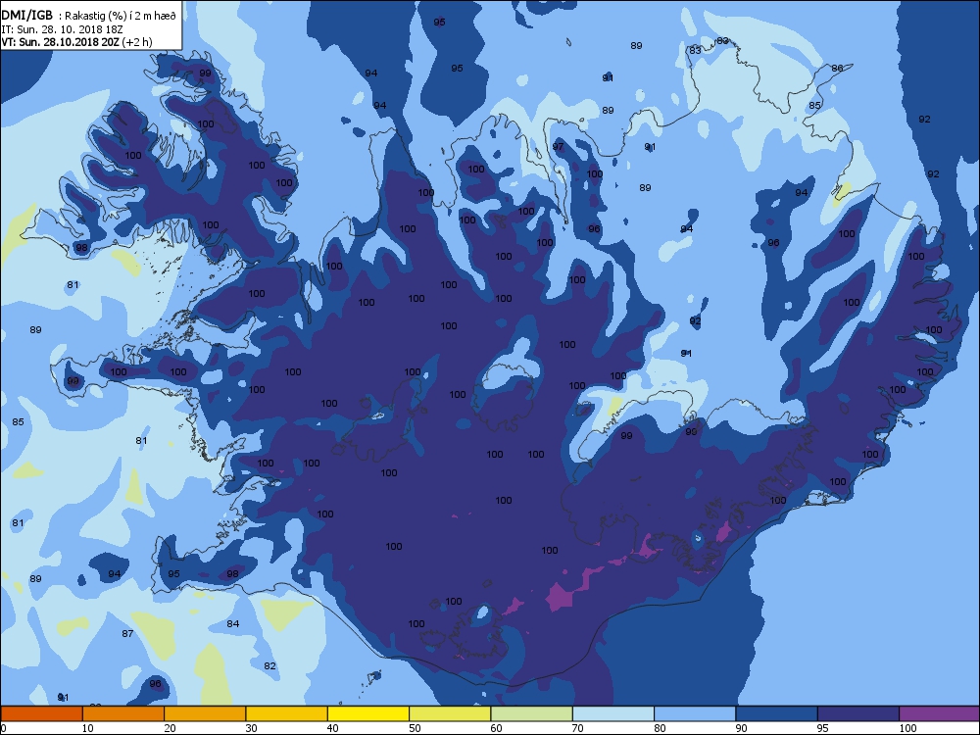Click the DMI/IGB source label
This screenshot has height=735, width=980.
pyautogui.click(x=27, y=16)
